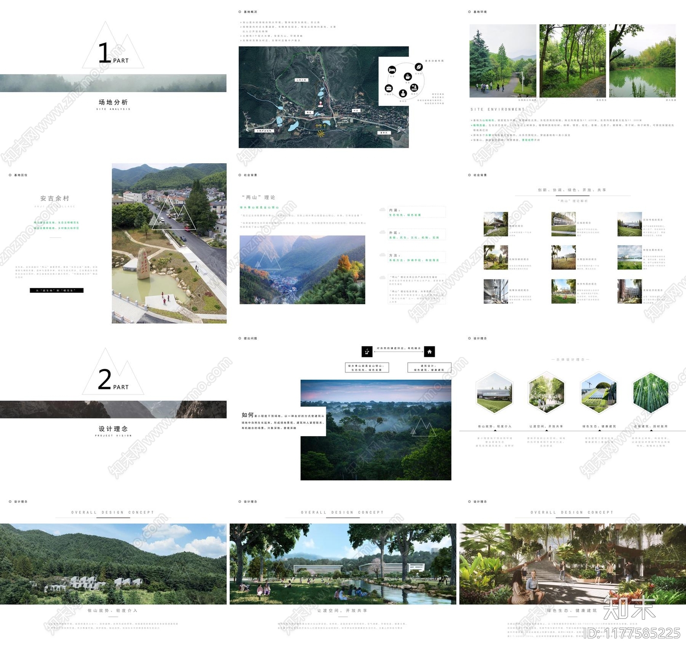Click the 如何 question text box
686x650 pixels.
tap(283, 422)
